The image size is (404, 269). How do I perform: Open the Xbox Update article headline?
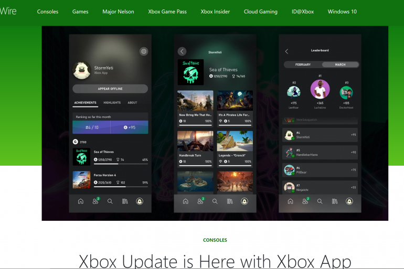pos(215,261)
